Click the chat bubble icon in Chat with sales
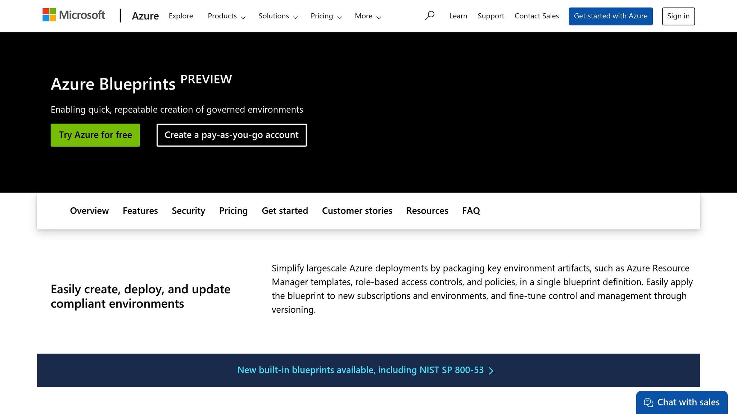The image size is (737, 414). click(x=648, y=402)
